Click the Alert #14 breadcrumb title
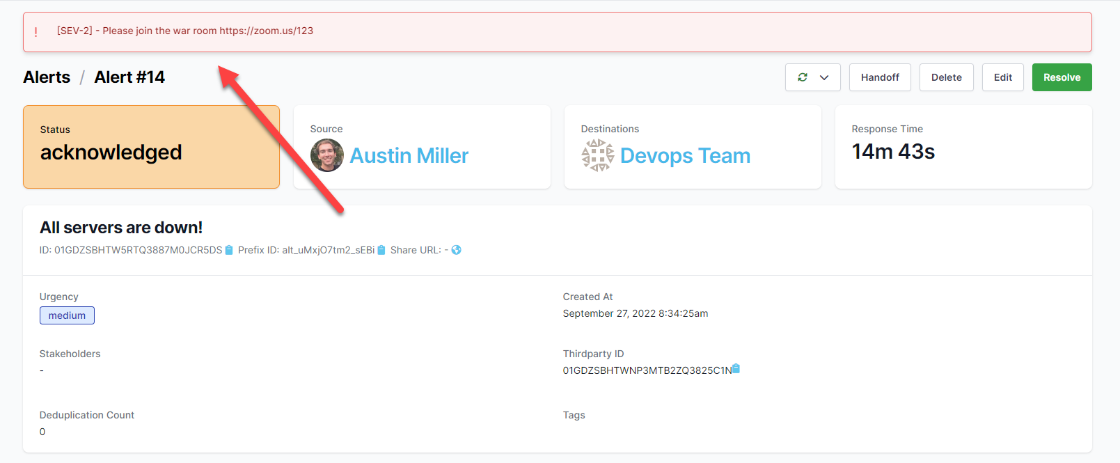1120x463 pixels. click(129, 77)
